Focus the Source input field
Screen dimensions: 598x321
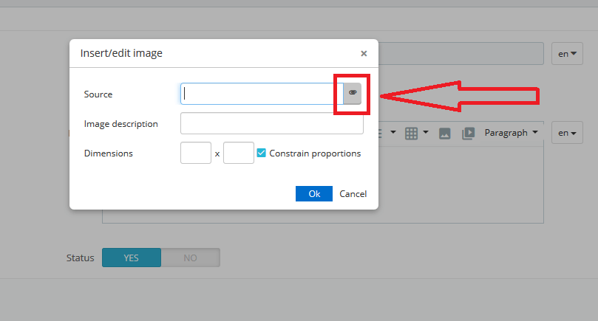click(262, 94)
